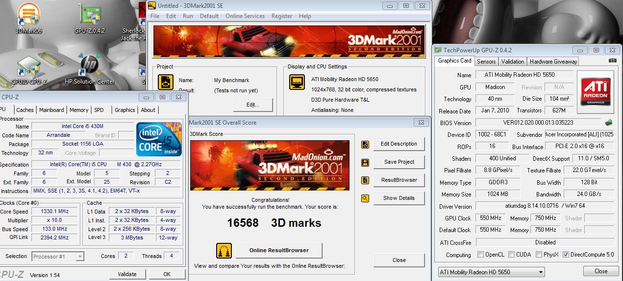
Task: Open the Online Services menu
Action: (x=245, y=16)
